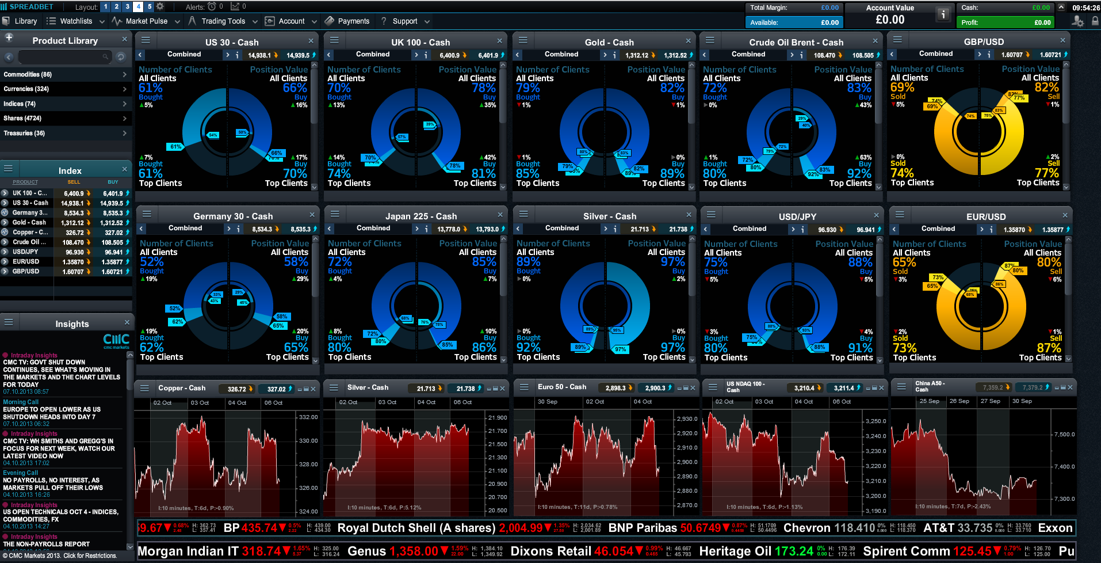Refresh the Product Library search
1101x563 pixels.
[x=121, y=57]
